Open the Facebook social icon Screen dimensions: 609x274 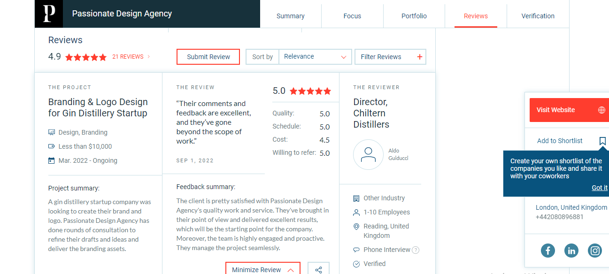point(547,251)
